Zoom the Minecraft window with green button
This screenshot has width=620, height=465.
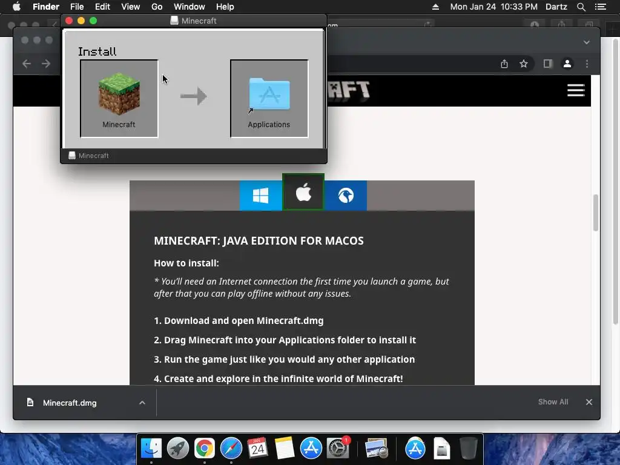coord(93,21)
